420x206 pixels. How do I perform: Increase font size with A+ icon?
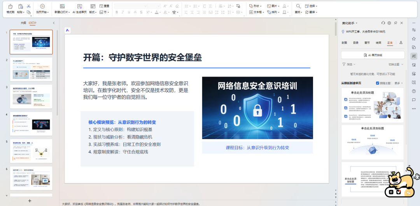[x=165, y=6]
